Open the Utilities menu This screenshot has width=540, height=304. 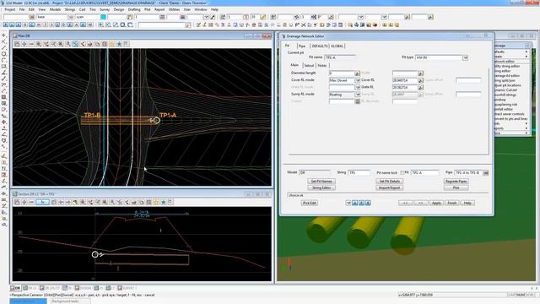(175, 9)
